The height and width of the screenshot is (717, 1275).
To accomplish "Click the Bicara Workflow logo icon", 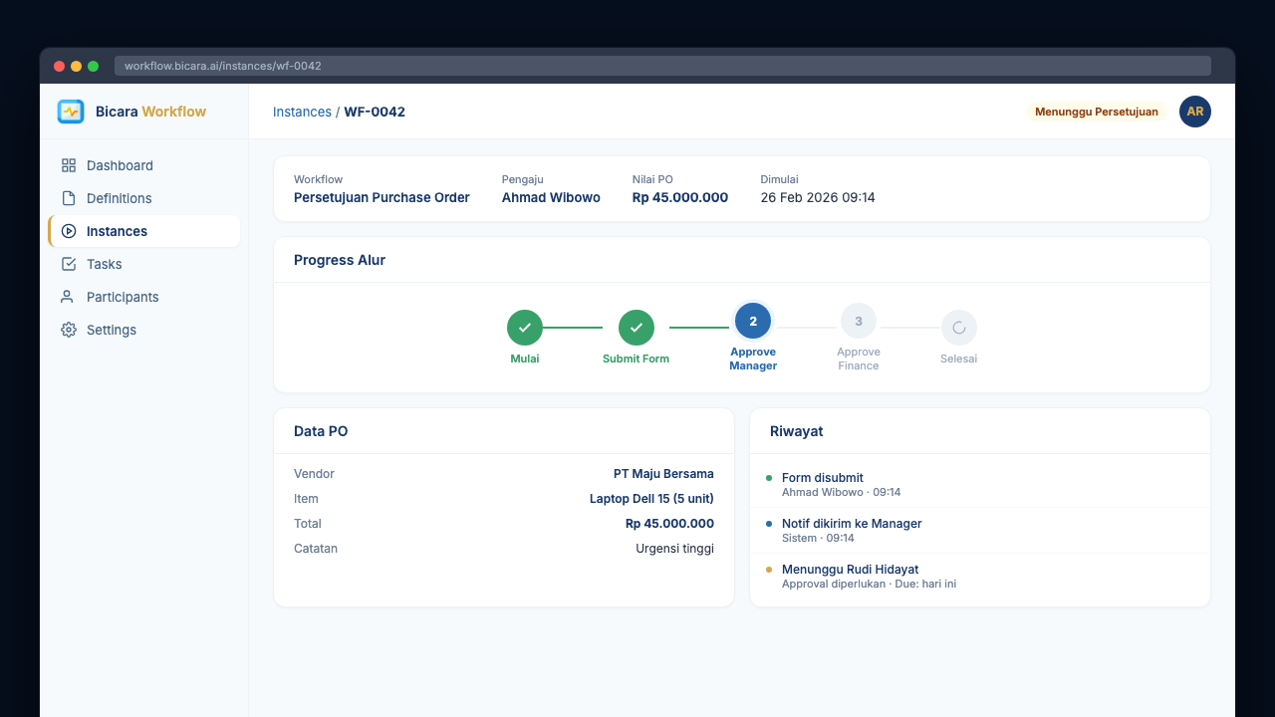I will click(x=71, y=112).
